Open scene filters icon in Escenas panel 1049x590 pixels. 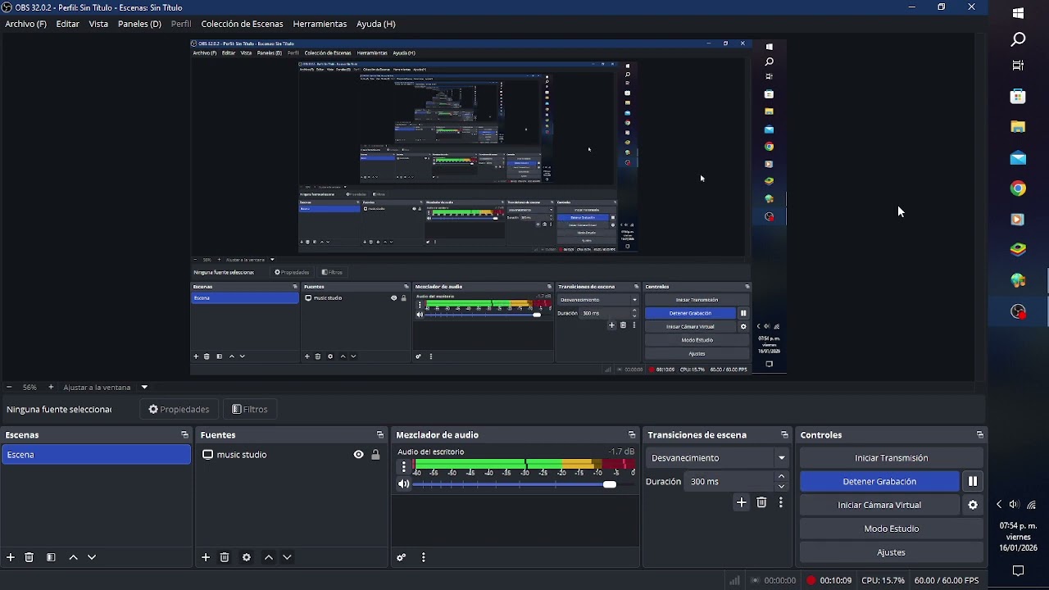tap(51, 557)
